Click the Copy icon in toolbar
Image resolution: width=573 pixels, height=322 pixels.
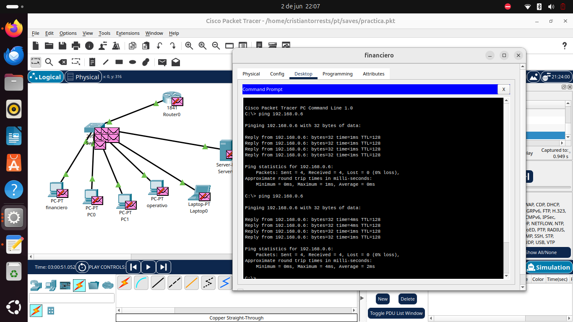[x=133, y=46]
